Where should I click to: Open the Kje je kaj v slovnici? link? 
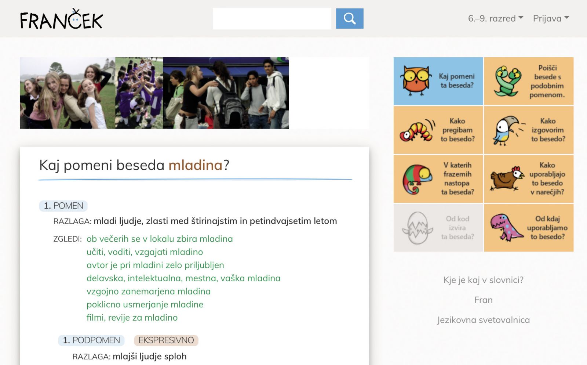[x=483, y=280]
